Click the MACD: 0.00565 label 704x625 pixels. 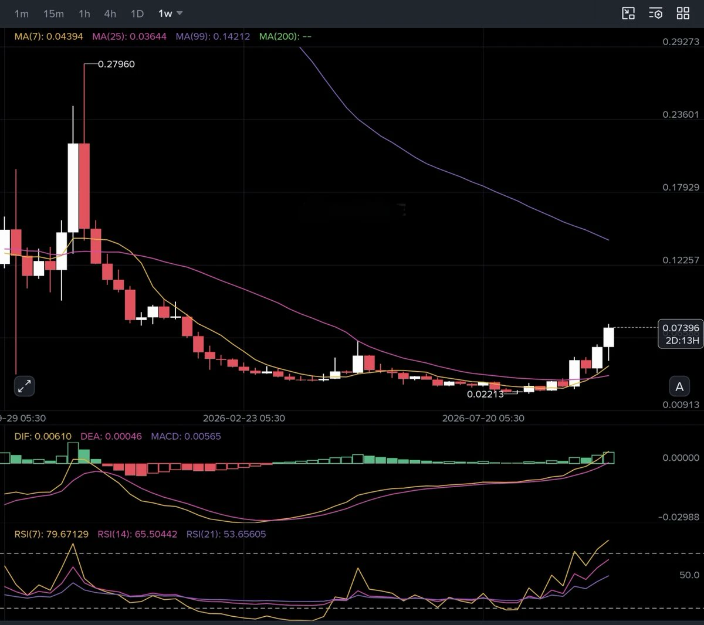(x=186, y=436)
